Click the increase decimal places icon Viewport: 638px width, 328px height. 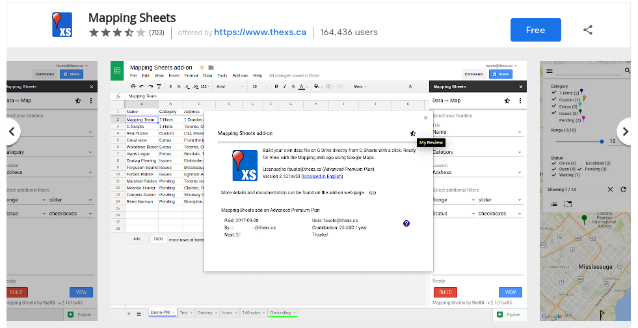click(x=196, y=86)
